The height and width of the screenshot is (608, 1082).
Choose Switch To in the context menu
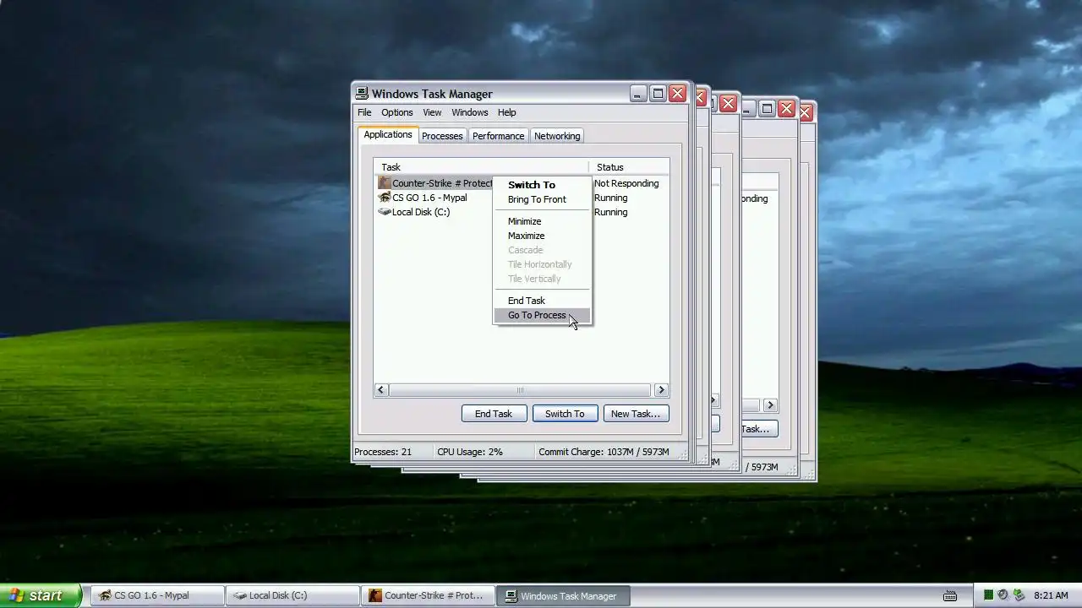pyautogui.click(x=542, y=185)
